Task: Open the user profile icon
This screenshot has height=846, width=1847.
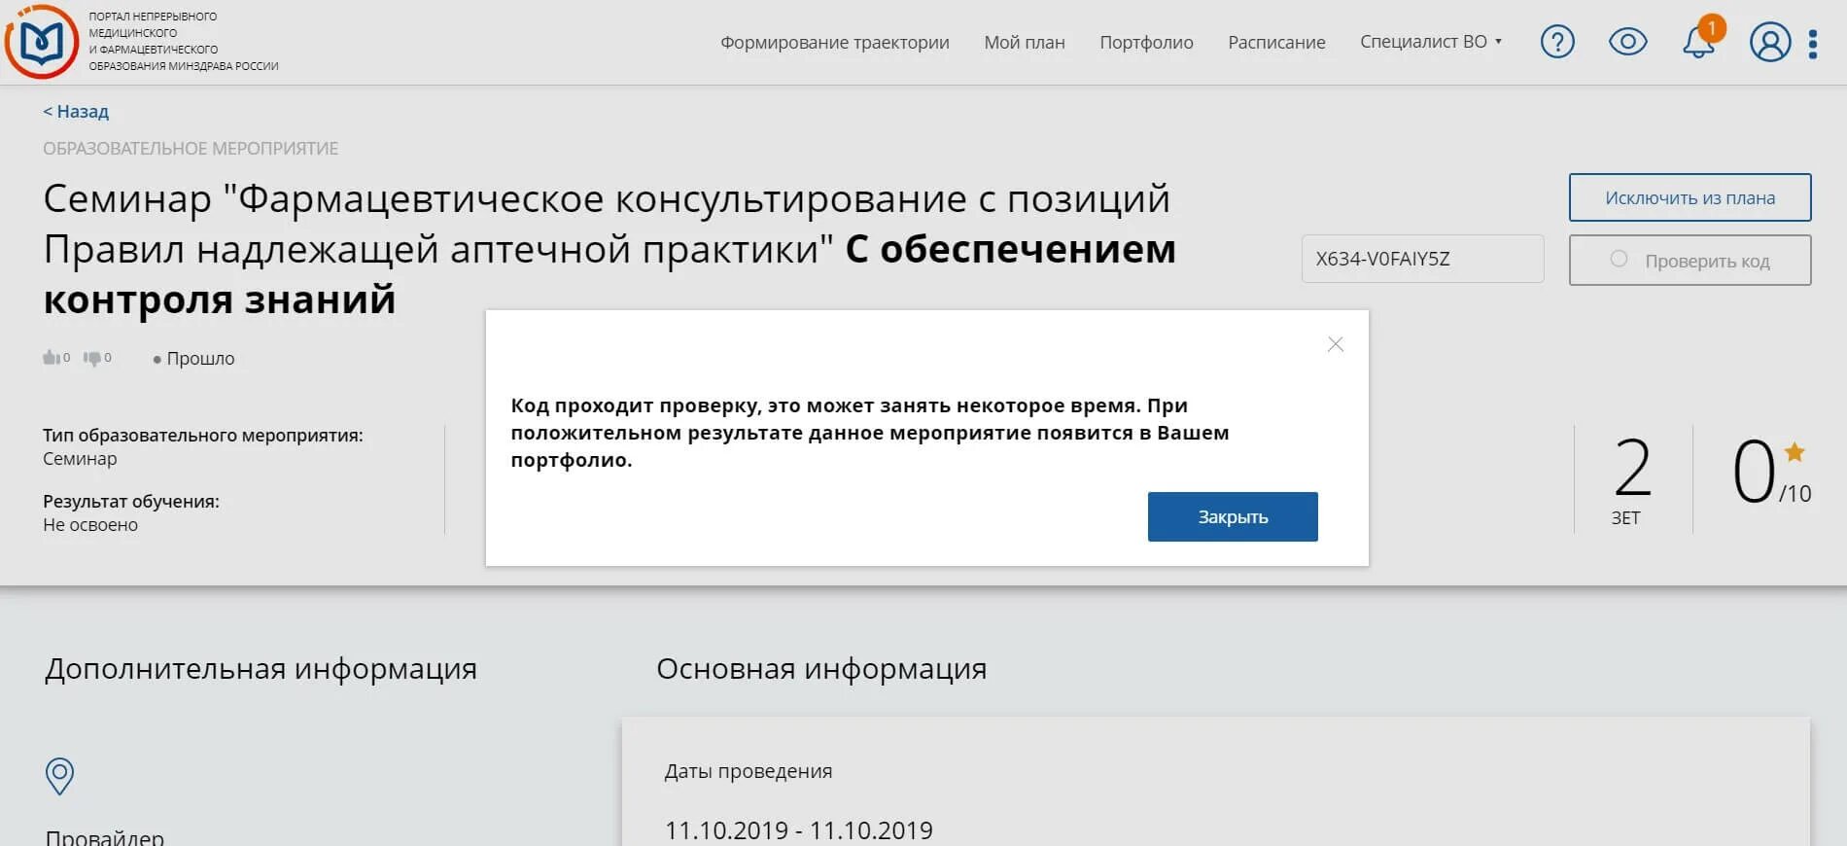Action: click(1770, 42)
